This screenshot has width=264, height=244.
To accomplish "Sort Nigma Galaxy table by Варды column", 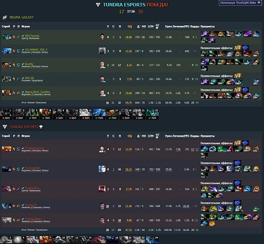I will (195, 26).
